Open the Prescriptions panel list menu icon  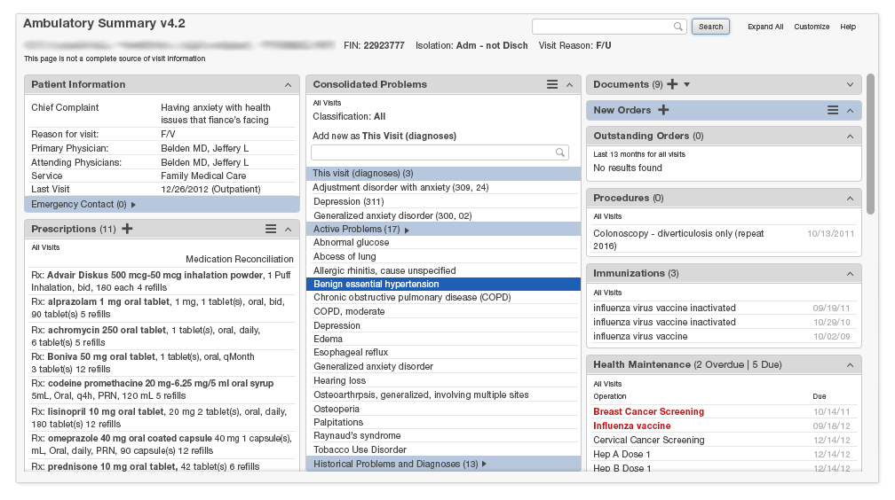click(x=271, y=229)
